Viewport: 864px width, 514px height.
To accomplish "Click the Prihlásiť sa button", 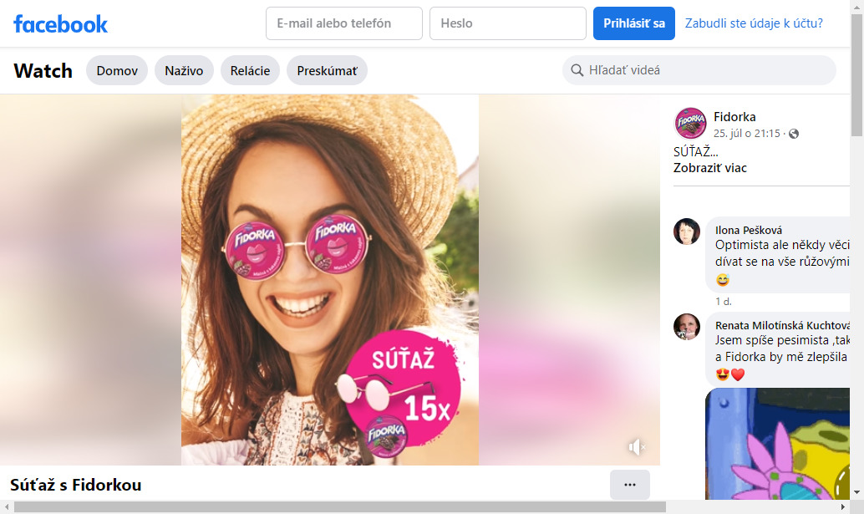I will tap(634, 23).
